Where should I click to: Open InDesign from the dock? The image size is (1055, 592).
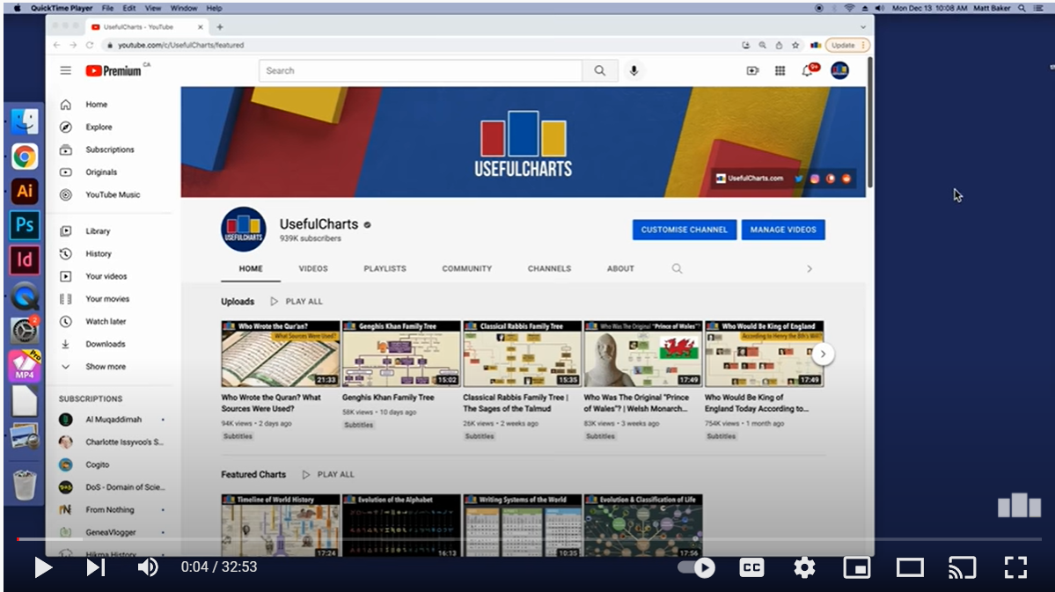click(x=25, y=259)
